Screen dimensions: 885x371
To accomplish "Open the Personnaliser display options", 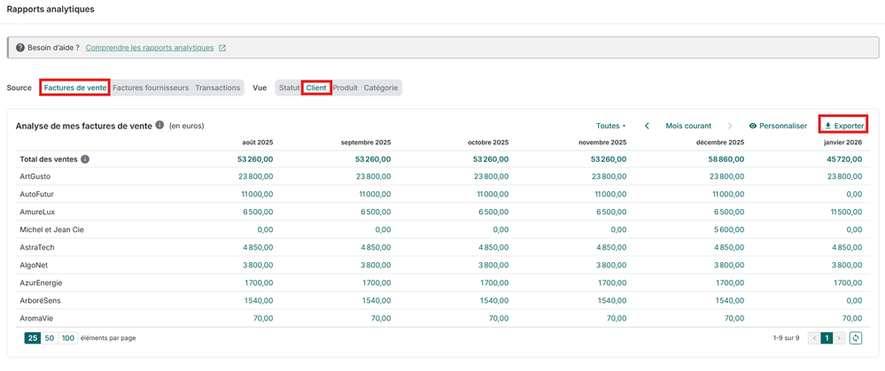I will 778,126.
